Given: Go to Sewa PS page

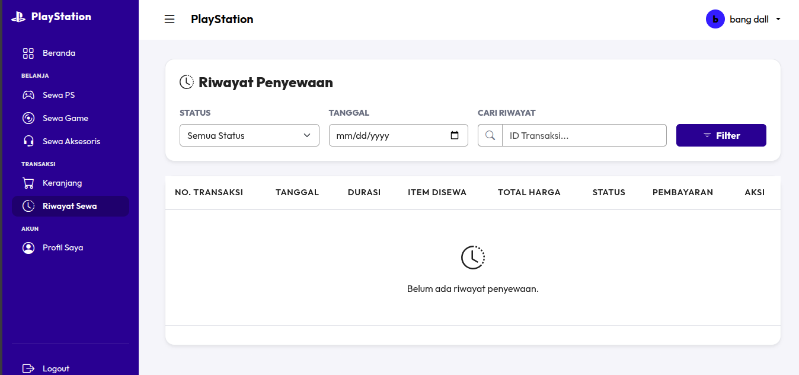Looking at the screenshot, I should click(x=71, y=95).
